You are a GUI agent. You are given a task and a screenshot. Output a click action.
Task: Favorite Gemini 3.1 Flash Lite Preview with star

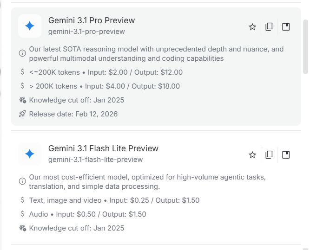(x=252, y=155)
